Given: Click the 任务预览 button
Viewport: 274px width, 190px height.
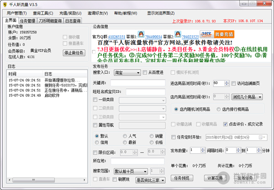Looking at the screenshot, I should (x=182, y=178).
